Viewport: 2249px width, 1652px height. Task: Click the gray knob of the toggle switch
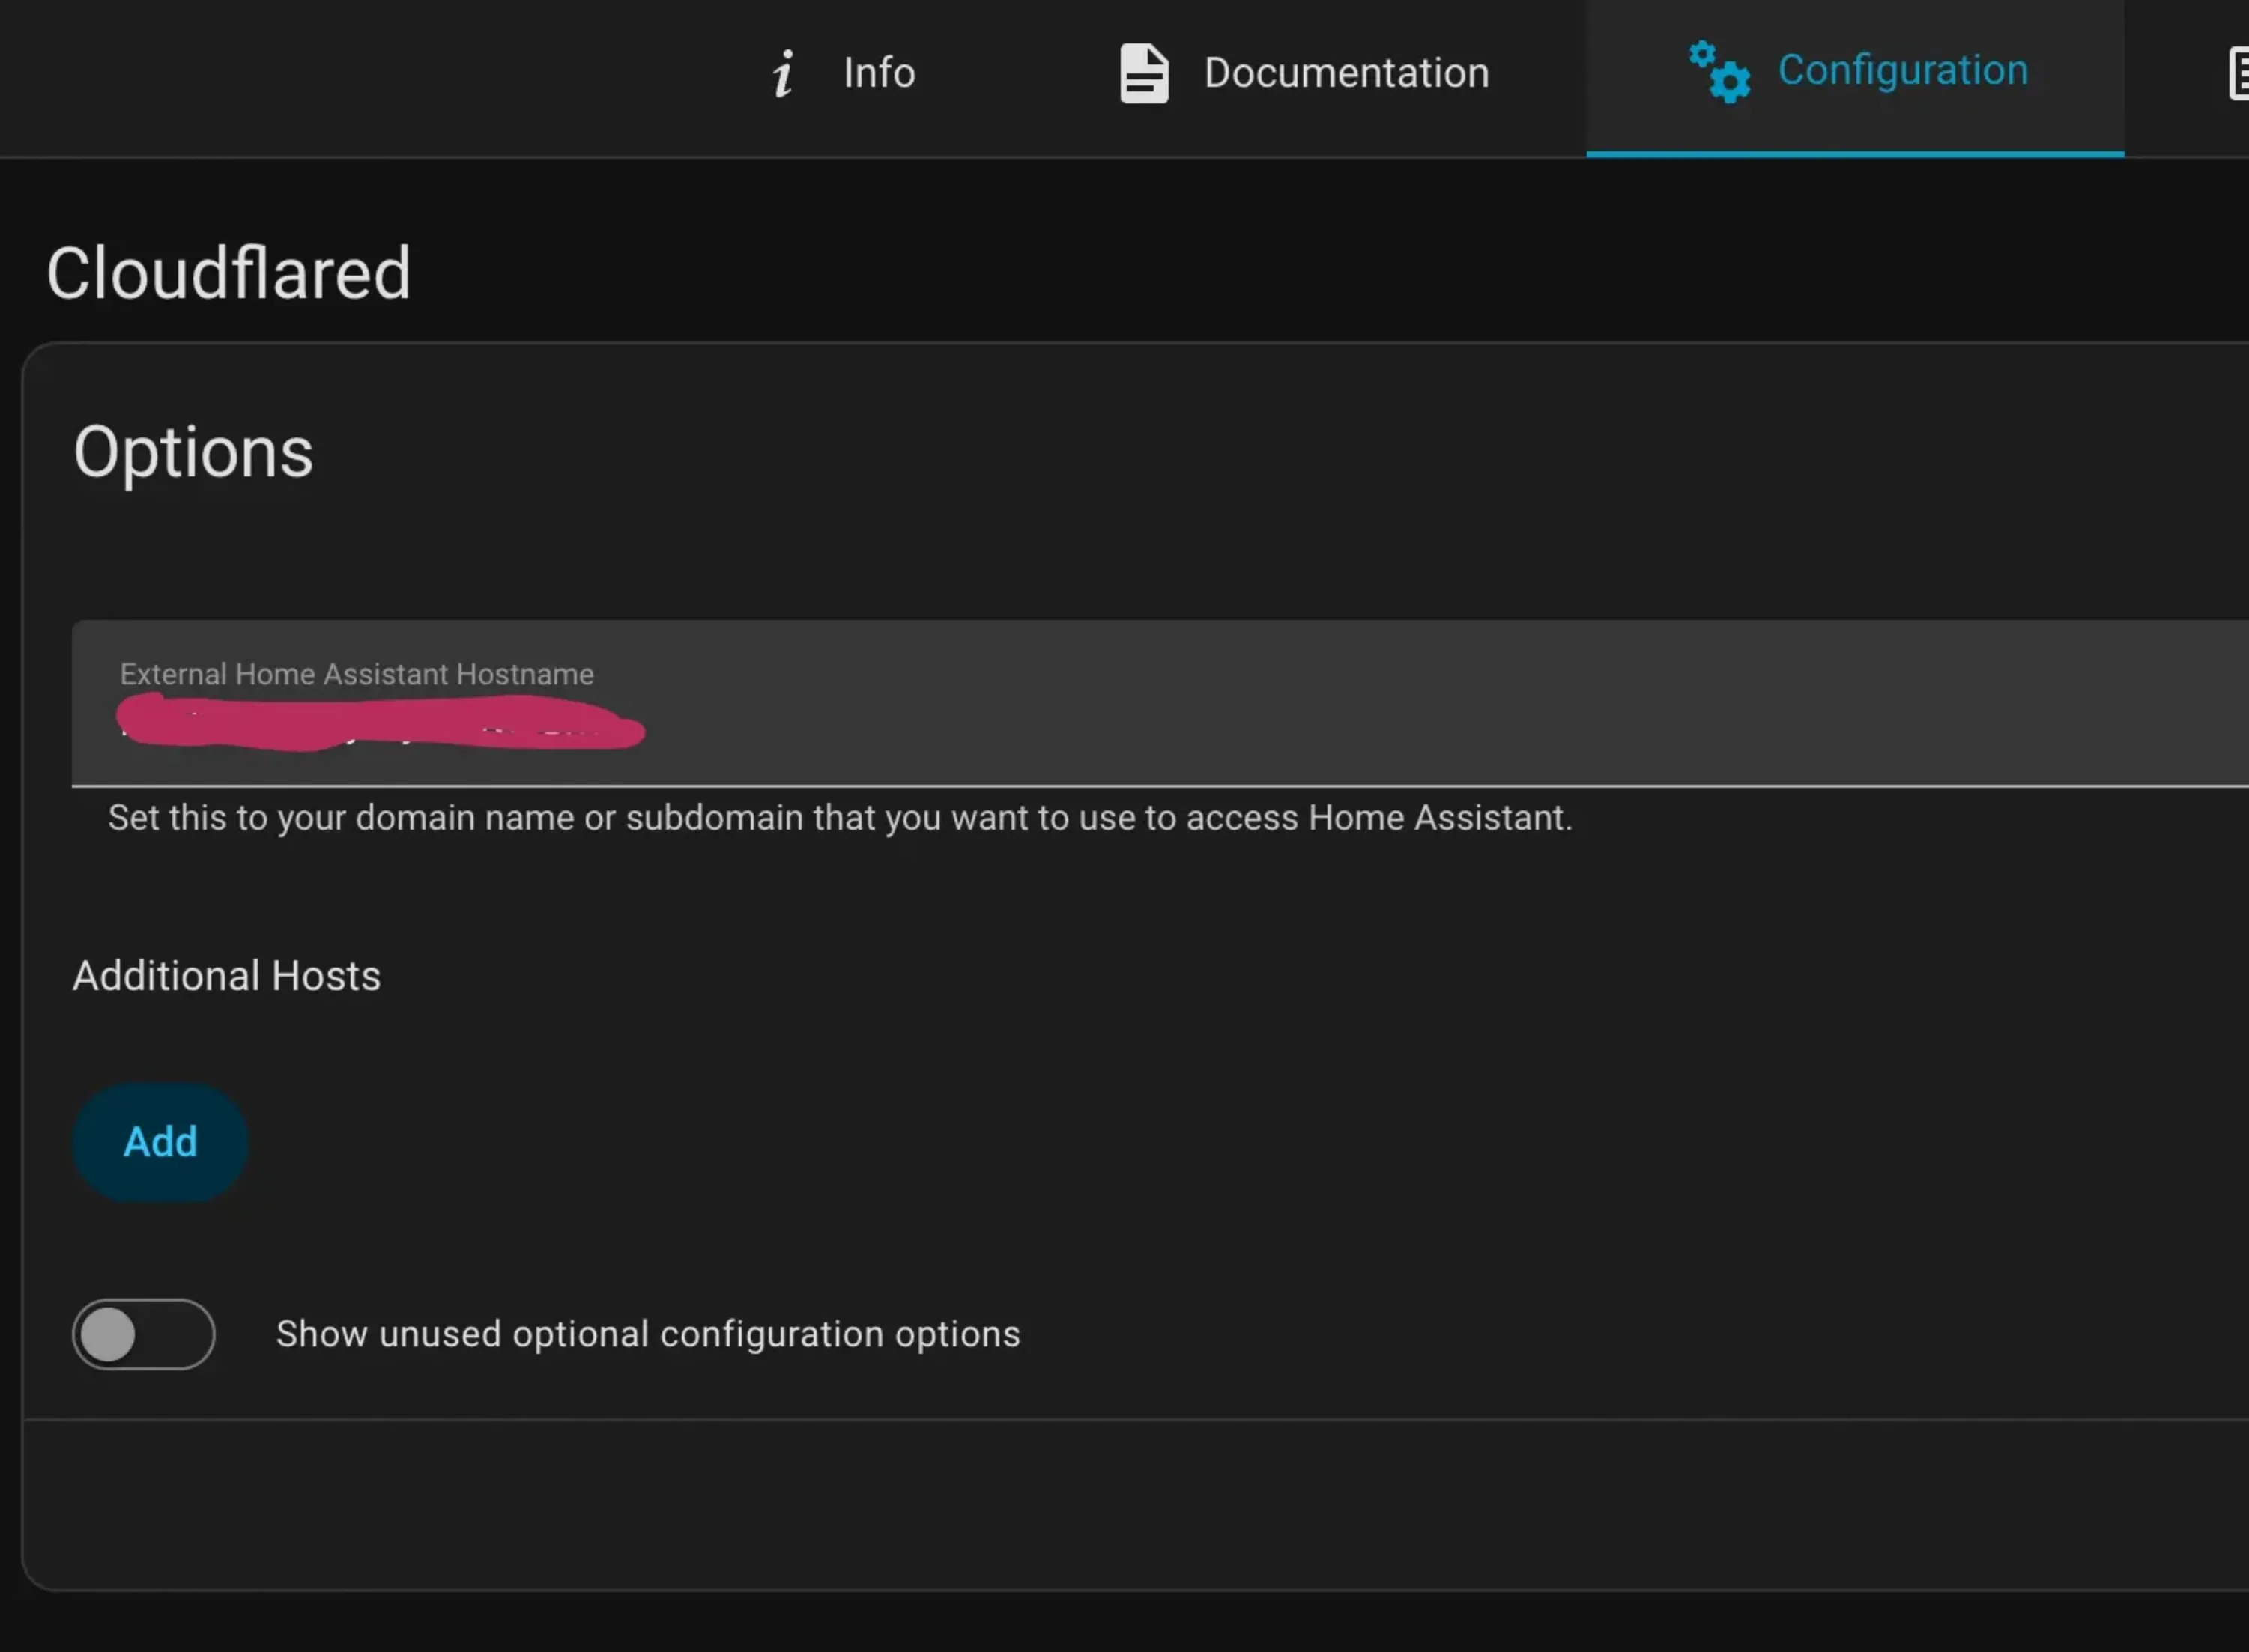108,1335
